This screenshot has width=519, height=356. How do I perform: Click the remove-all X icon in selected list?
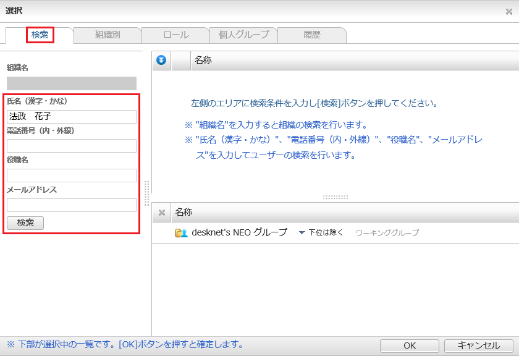(x=162, y=212)
